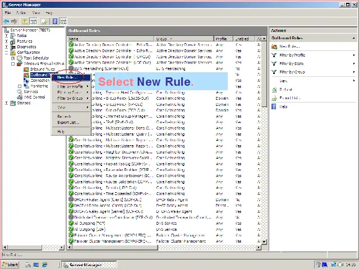
Task: Sort by the Profile column header
Action: coord(223,39)
